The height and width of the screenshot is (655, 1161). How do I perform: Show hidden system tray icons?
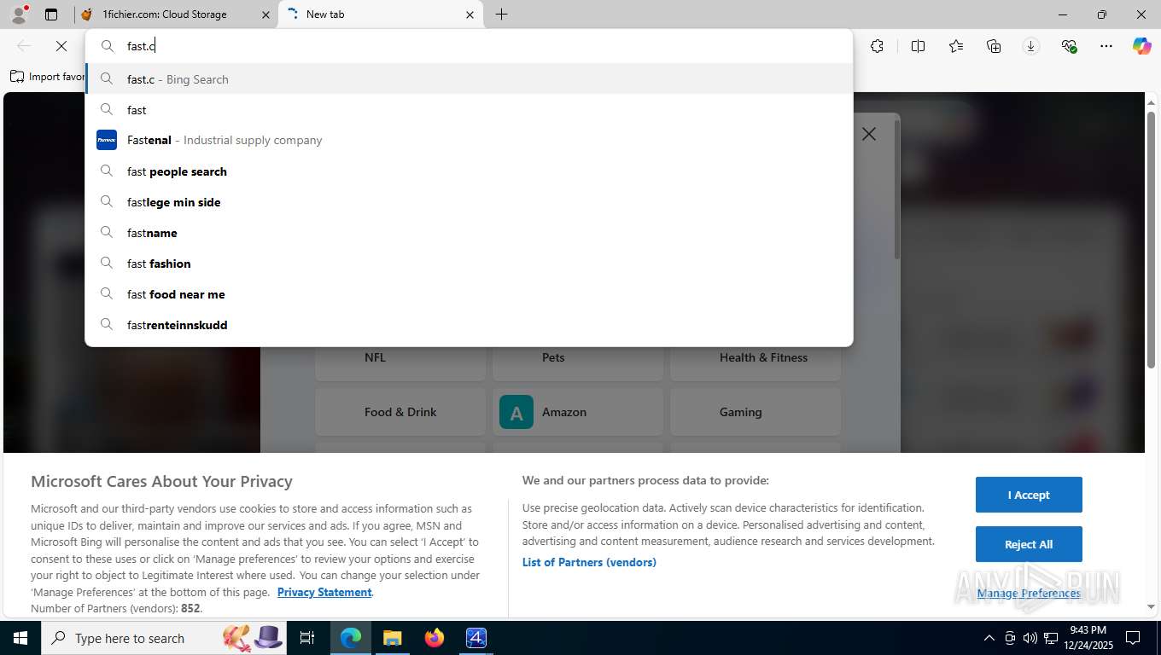pyautogui.click(x=989, y=638)
